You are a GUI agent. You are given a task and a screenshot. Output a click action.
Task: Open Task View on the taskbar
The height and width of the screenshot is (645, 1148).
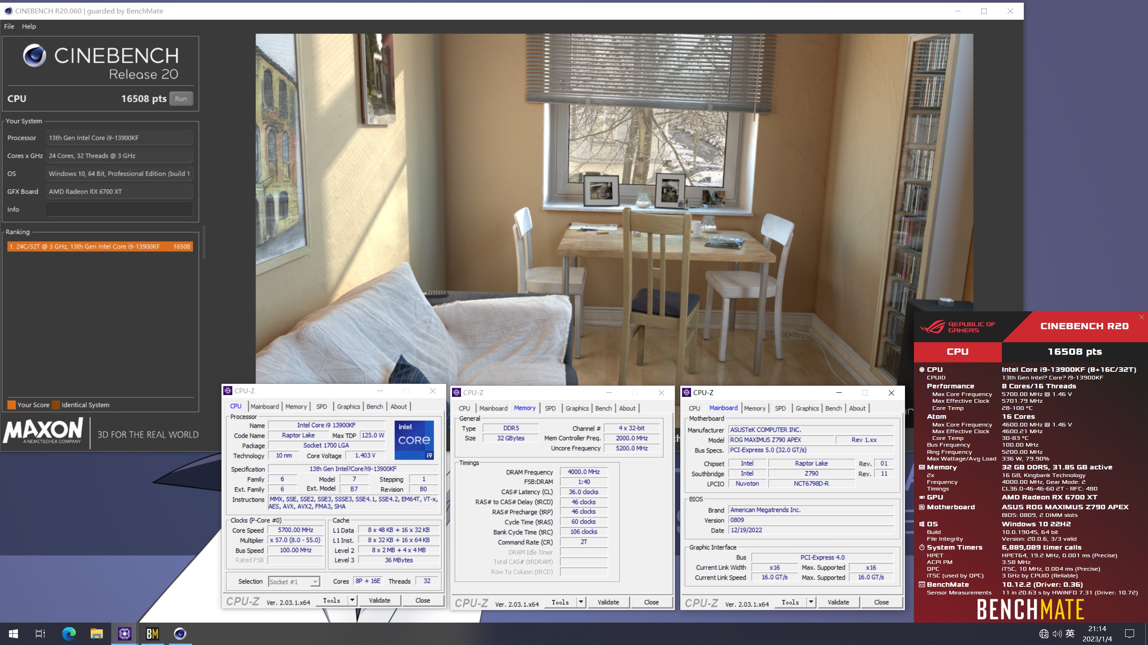(40, 633)
